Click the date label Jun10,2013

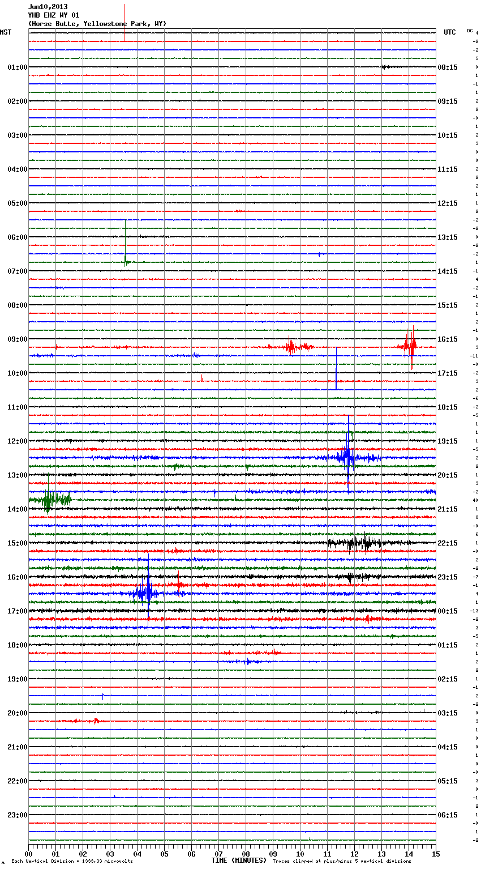pyautogui.click(x=48, y=7)
